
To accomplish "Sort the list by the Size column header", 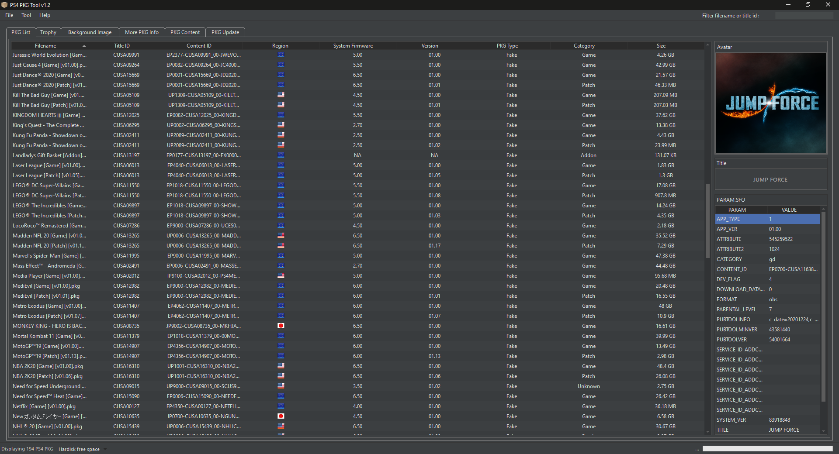I will tap(661, 46).
